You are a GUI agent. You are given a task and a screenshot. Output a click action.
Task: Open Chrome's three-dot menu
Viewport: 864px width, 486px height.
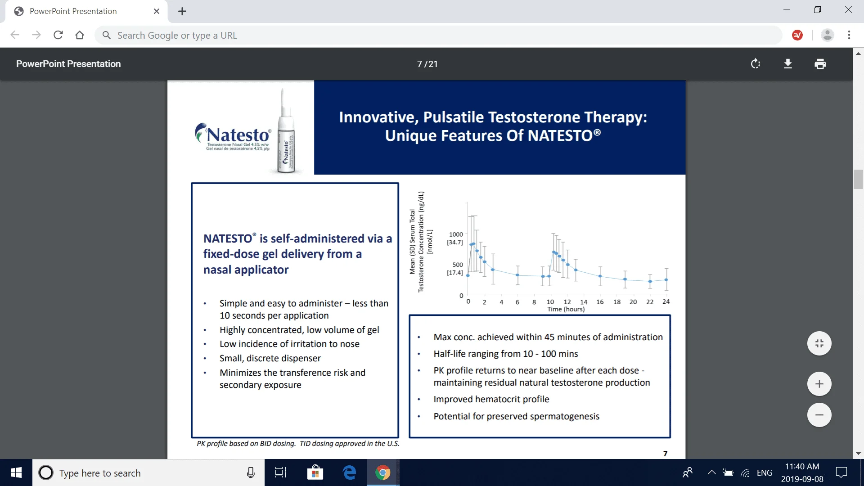(849, 35)
